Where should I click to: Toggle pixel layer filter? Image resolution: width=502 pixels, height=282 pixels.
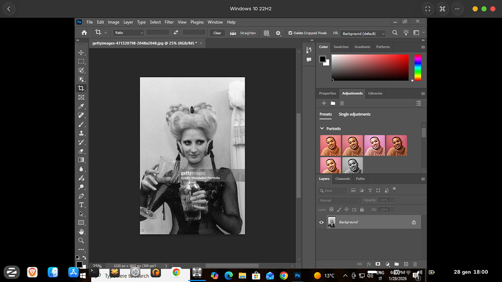click(x=353, y=190)
